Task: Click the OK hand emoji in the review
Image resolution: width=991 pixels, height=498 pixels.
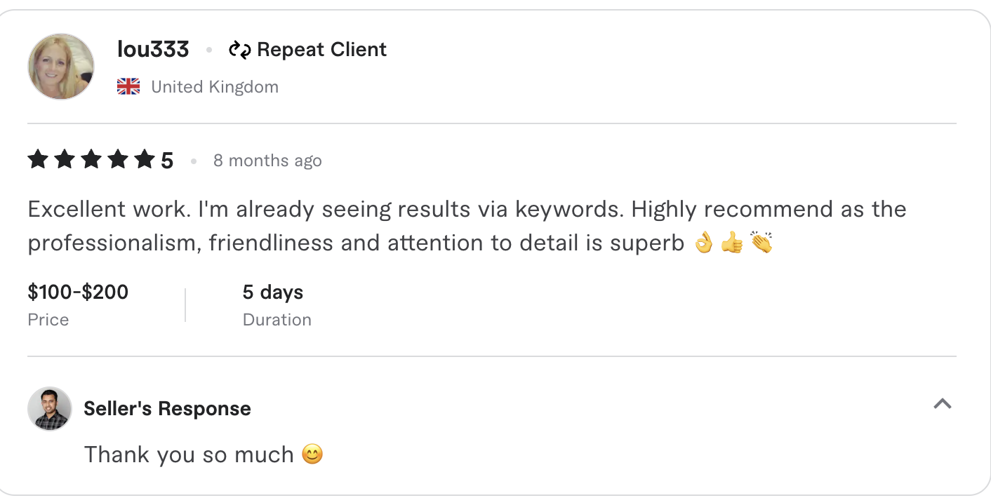Action: pos(705,243)
